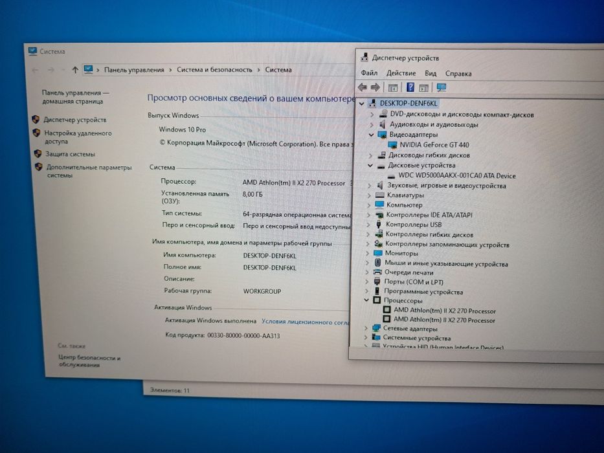Screen dimensions: 604x453
Task: Click the WDC WD5000AAKX disk drive icon
Action: click(392, 176)
